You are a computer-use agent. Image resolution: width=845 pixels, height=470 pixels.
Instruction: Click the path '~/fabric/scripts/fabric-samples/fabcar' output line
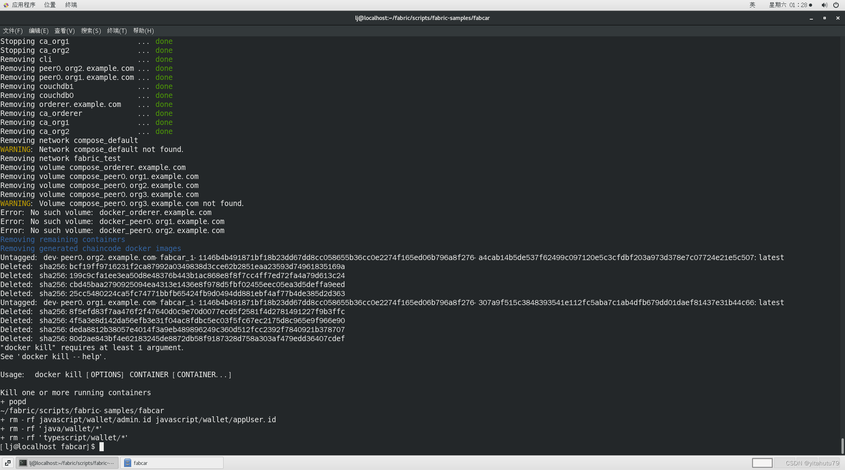pos(82,410)
